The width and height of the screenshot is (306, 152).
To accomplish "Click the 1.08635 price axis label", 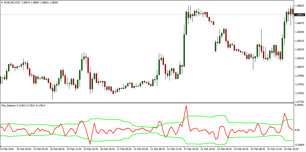I will tap(300, 5).
